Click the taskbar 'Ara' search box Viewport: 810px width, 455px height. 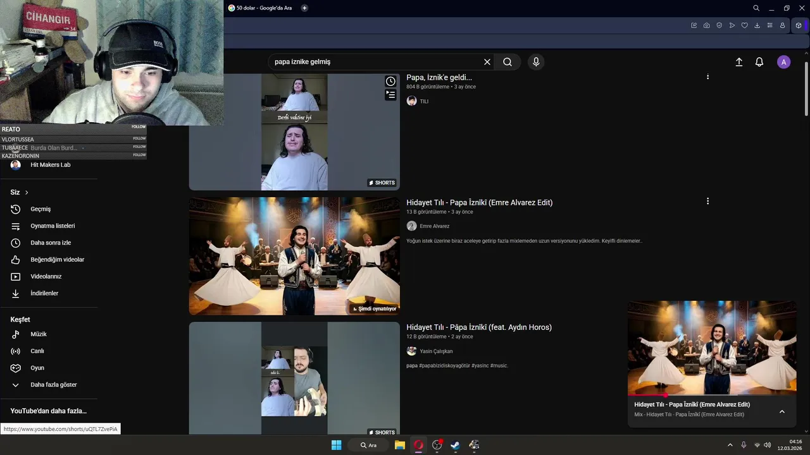coord(369,445)
